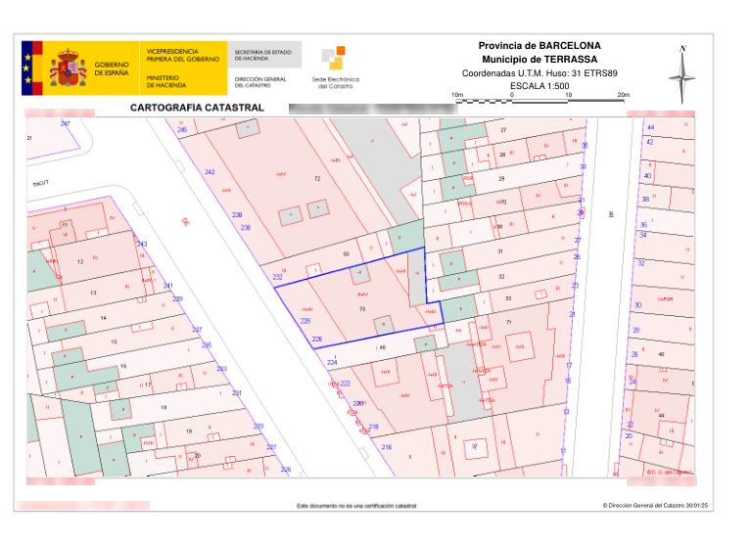This screenshot has height=544, width=750.
Task: Click the 1:500 scale bar
Action: [x=539, y=99]
